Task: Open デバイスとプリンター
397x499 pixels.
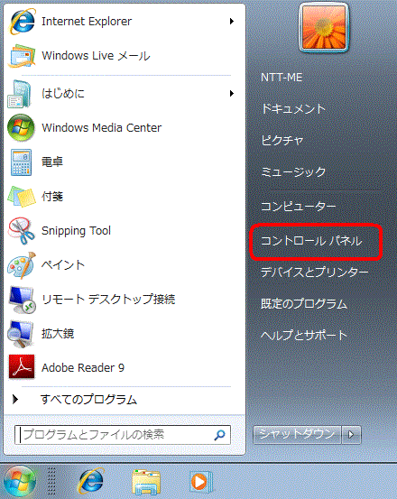Action: [315, 273]
